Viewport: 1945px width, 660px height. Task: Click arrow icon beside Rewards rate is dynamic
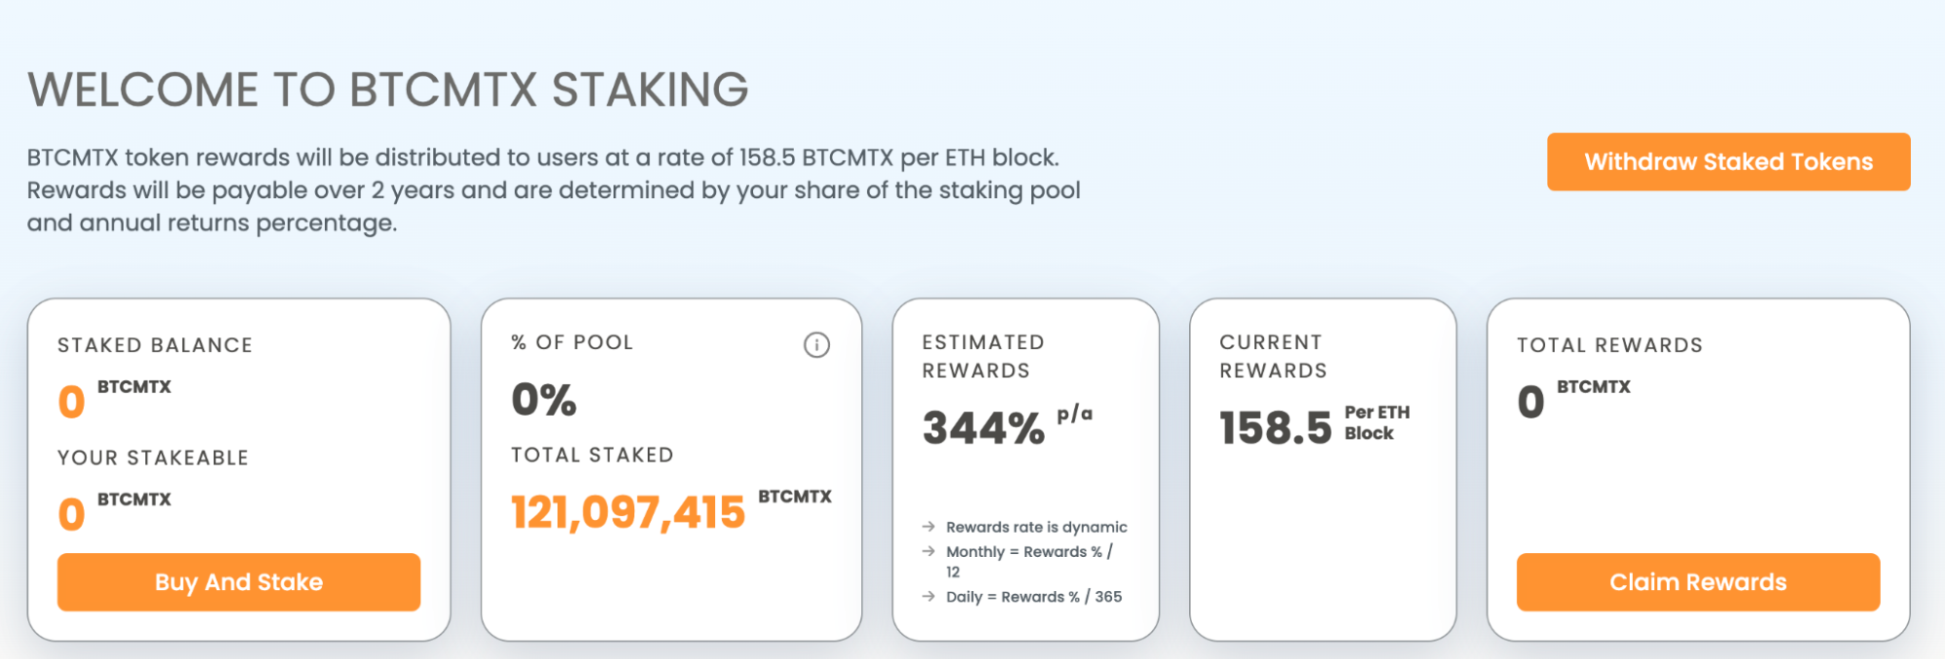[928, 527]
